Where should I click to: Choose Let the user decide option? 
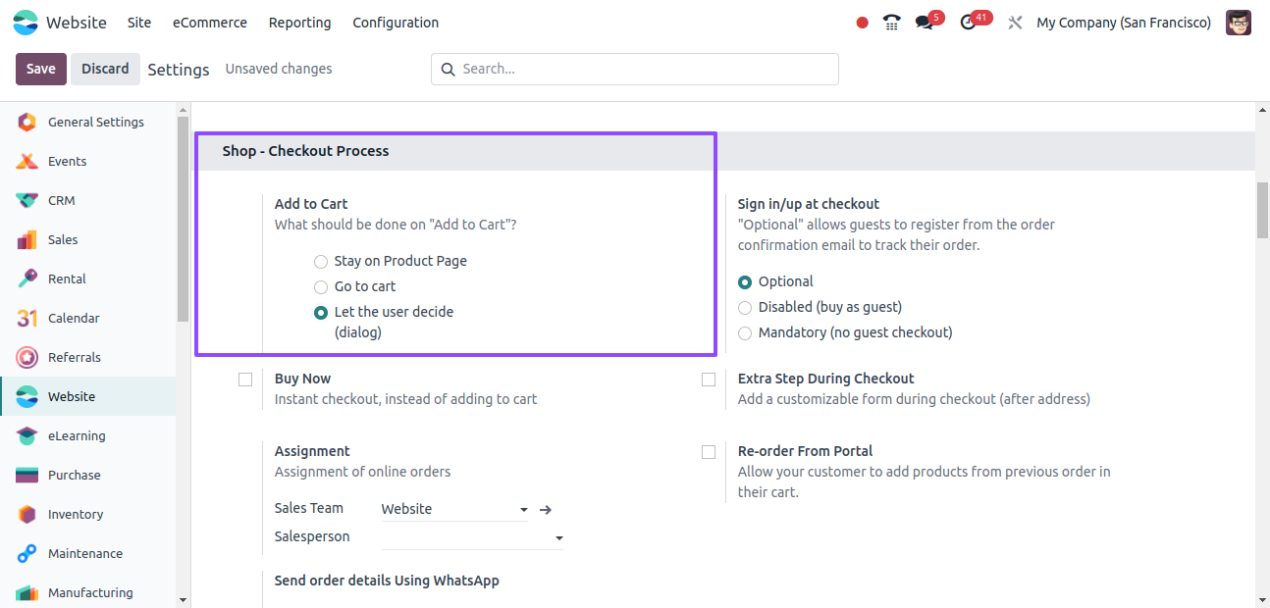[x=321, y=313]
